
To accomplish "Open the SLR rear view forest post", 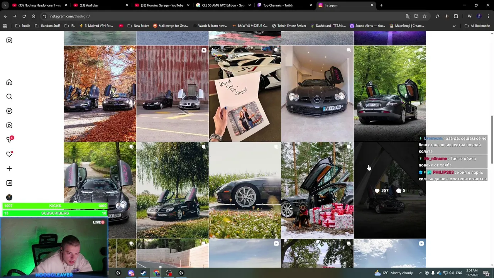I will tap(390, 94).
